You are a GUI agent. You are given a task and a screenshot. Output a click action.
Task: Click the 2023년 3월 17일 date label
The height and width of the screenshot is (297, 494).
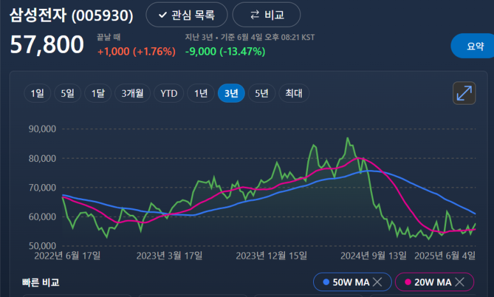[x=169, y=256]
